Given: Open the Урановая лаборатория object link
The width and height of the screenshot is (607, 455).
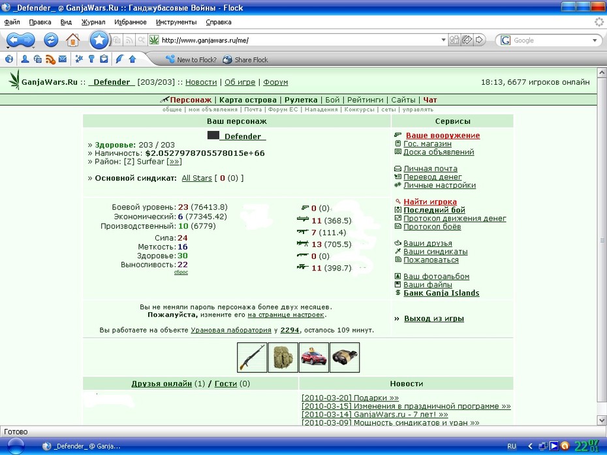Looking at the screenshot, I should click(230, 330).
